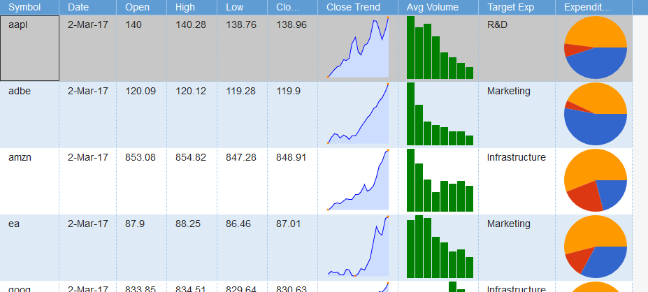Select the close value 87.01

click(x=289, y=224)
